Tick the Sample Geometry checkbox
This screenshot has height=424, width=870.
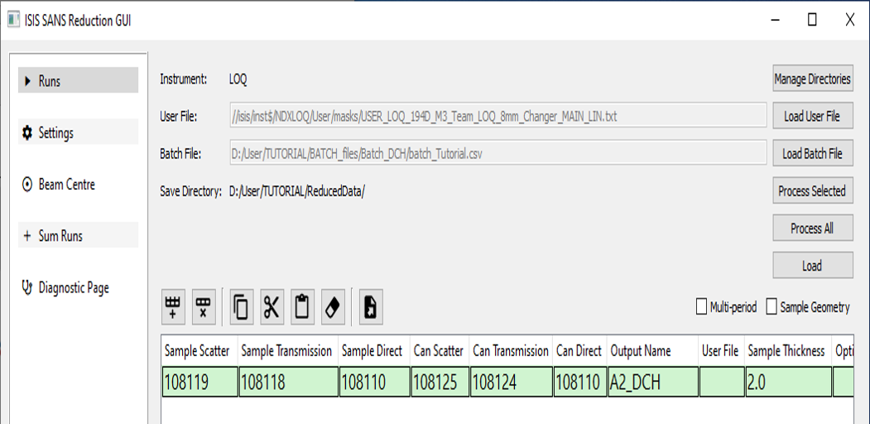[x=772, y=307]
